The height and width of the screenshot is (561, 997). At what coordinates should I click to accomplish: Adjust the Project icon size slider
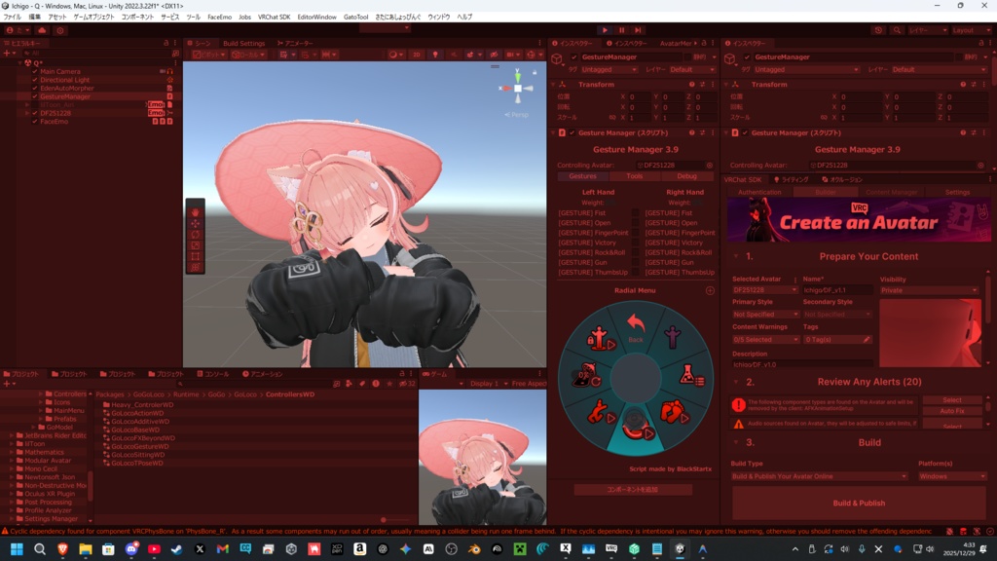tap(383, 520)
